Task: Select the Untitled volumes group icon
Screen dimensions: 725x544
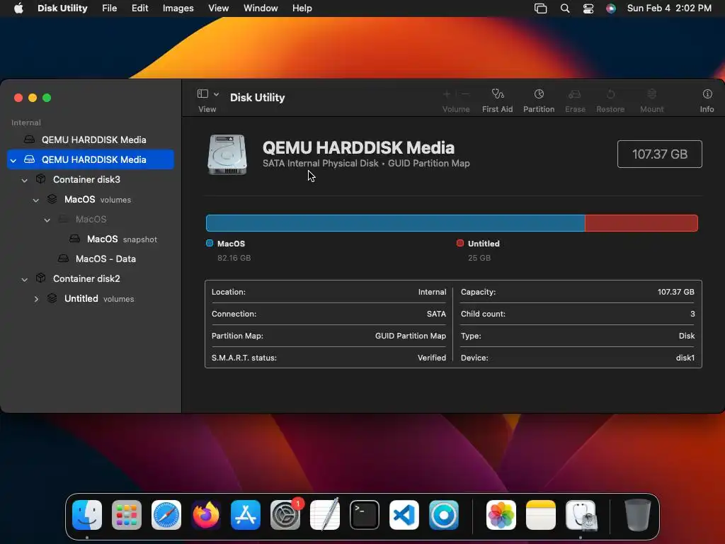Action: click(52, 298)
